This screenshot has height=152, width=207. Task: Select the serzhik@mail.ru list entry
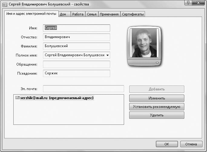click(x=57, y=98)
